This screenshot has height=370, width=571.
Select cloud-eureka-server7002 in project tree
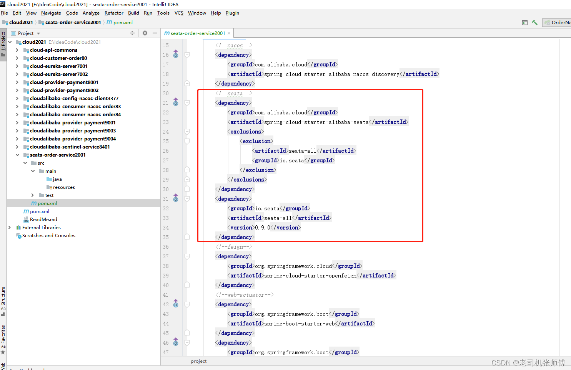59,74
